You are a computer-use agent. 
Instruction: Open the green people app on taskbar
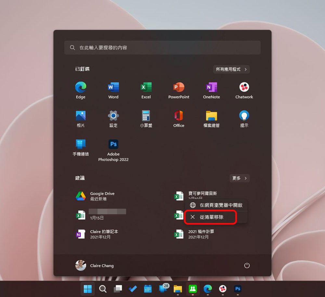tap(193, 289)
